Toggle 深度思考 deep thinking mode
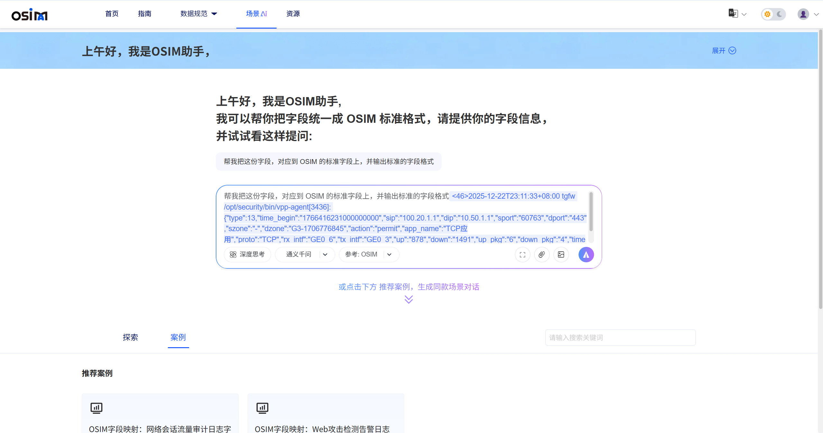This screenshot has width=823, height=433. tap(247, 255)
